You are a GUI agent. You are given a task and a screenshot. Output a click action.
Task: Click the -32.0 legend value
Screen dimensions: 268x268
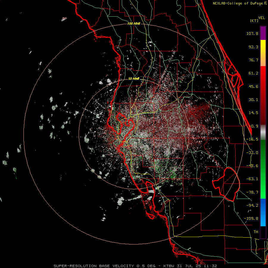252,153
